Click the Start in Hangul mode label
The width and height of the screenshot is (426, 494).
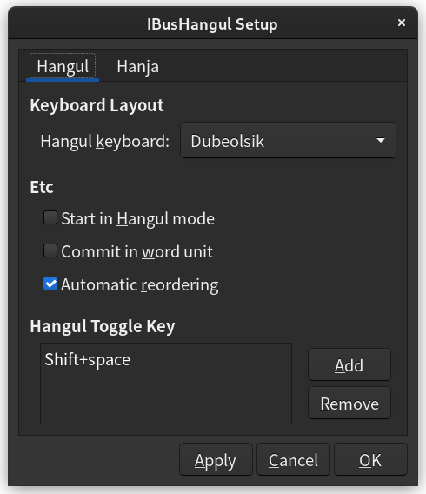[137, 218]
